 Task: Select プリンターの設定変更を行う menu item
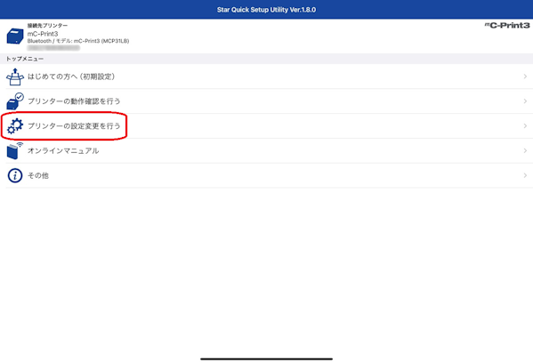point(74,126)
